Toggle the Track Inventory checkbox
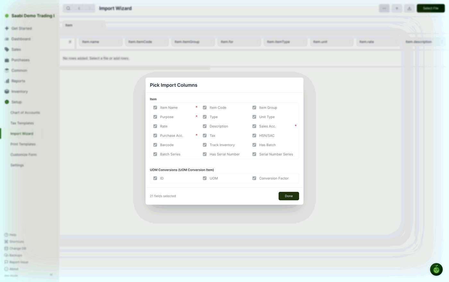Viewport: 449px width, 282px height. point(205,145)
